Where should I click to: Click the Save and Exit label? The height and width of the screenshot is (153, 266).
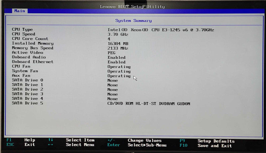[x=215, y=146]
